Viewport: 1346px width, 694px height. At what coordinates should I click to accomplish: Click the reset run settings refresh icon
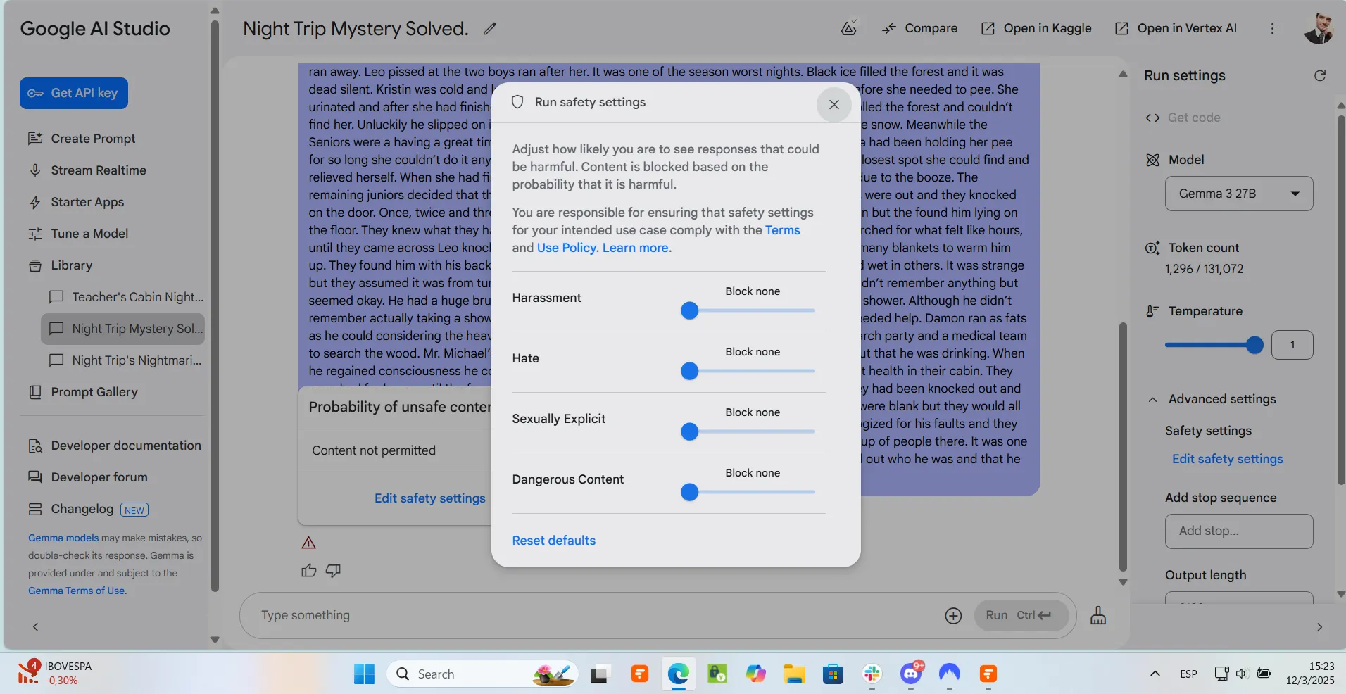click(1319, 76)
